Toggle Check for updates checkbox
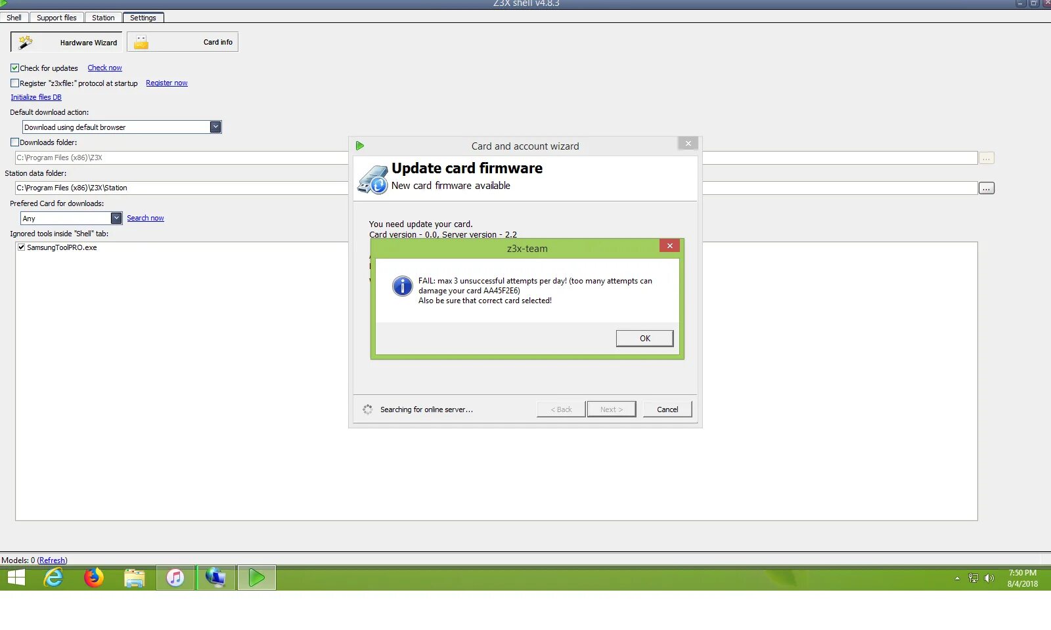Image resolution: width=1051 pixels, height=630 pixels. point(14,68)
